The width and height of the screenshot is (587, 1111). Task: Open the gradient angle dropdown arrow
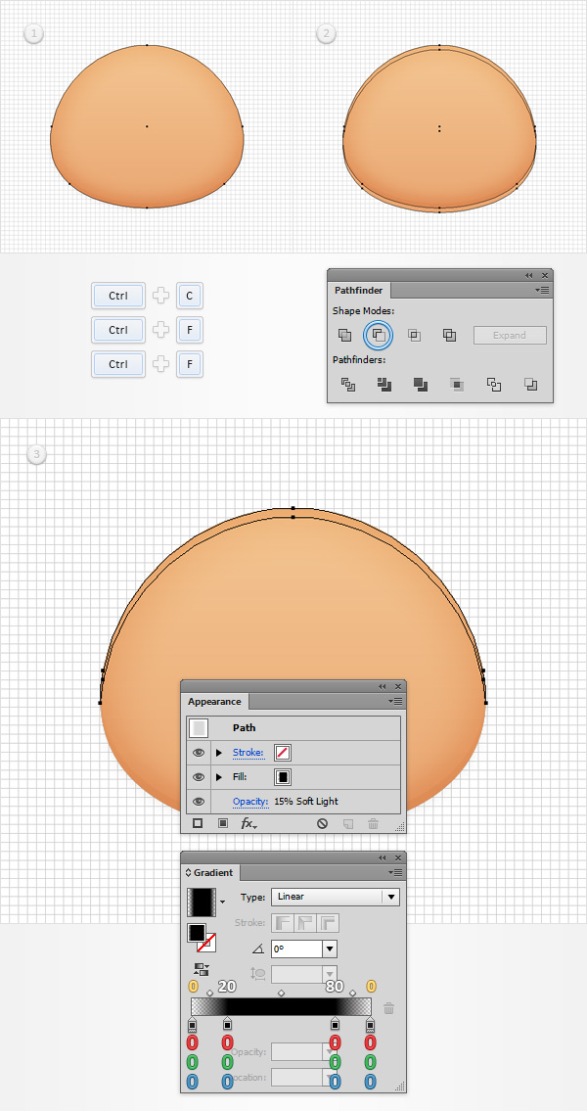[330, 949]
